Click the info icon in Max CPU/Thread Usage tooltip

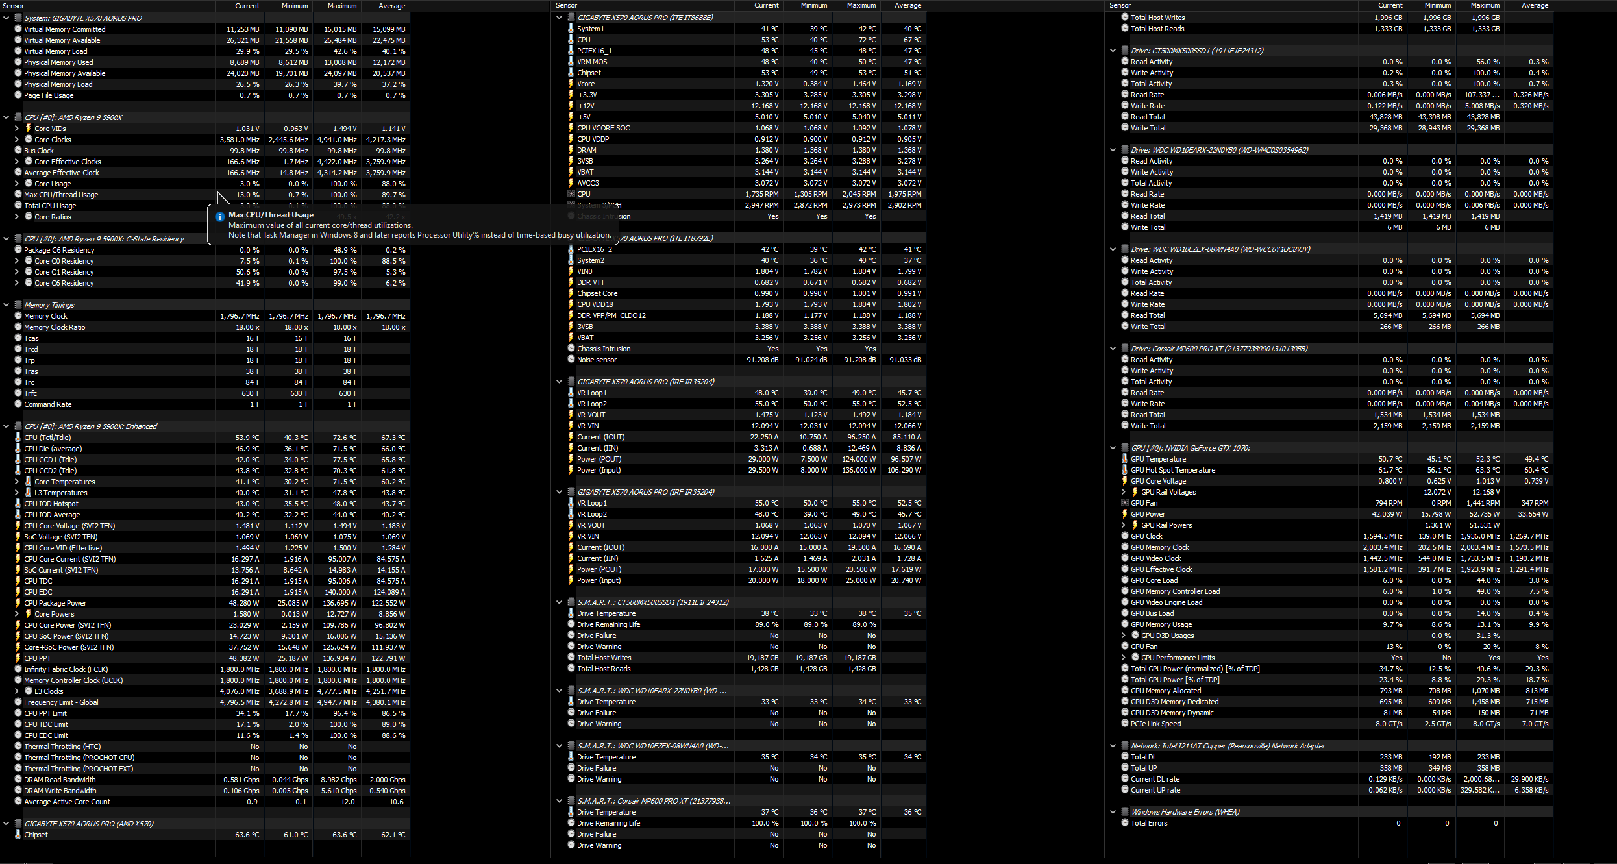coord(219,217)
